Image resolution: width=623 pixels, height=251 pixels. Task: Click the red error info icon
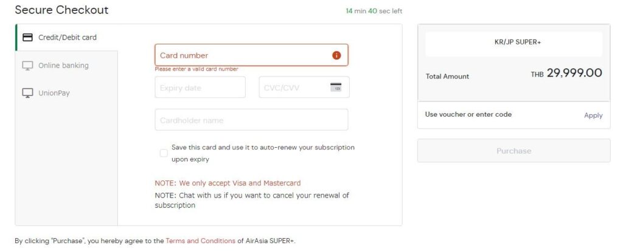click(336, 55)
